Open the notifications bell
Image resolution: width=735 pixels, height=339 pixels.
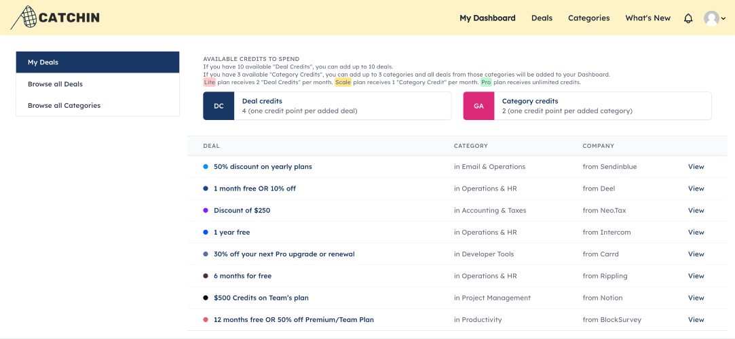688,18
